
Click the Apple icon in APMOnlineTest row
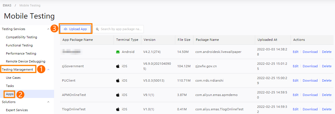pos(118,95)
